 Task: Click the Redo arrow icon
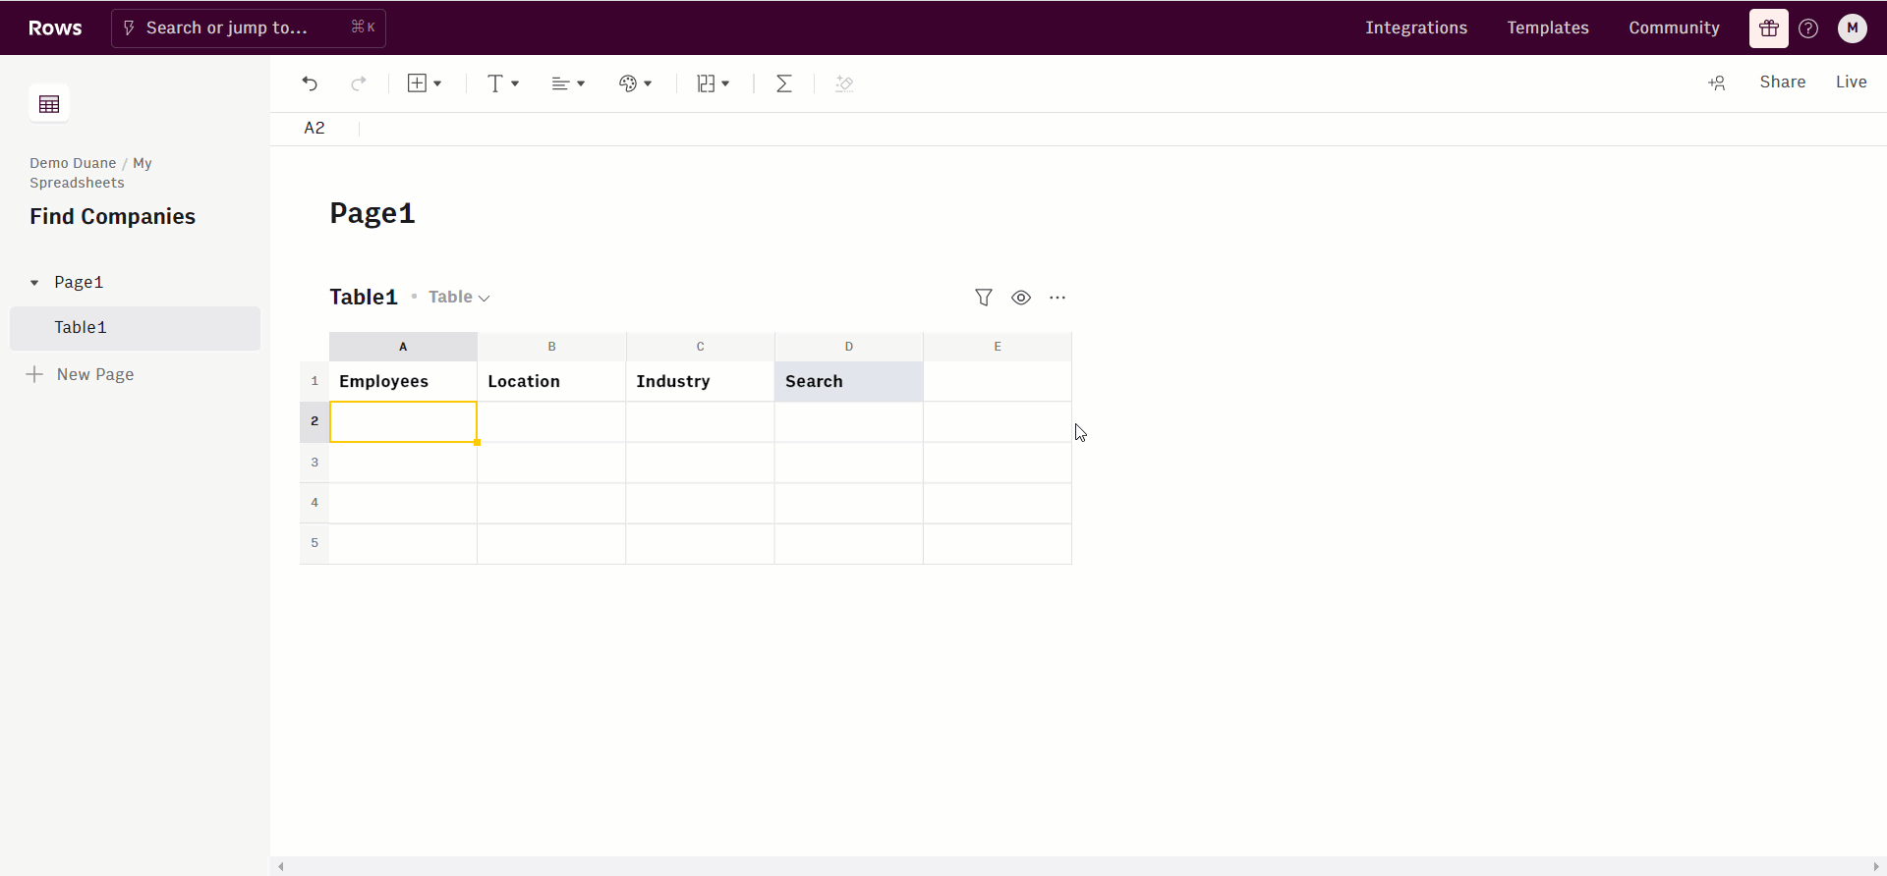pos(359,83)
